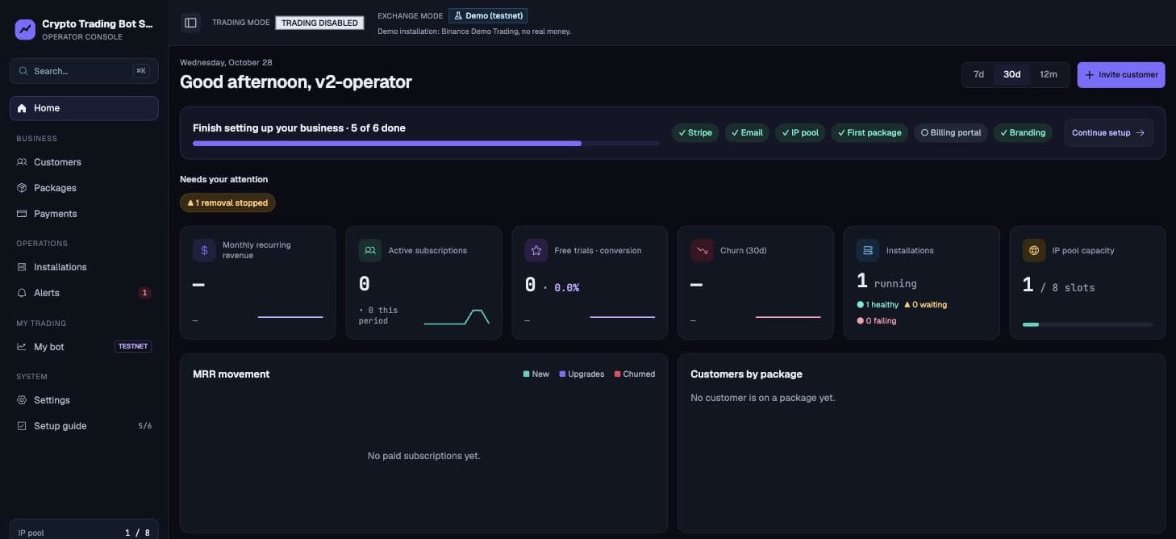Click the IP pool capacity progress bar
The image size is (1176, 539).
click(1087, 324)
